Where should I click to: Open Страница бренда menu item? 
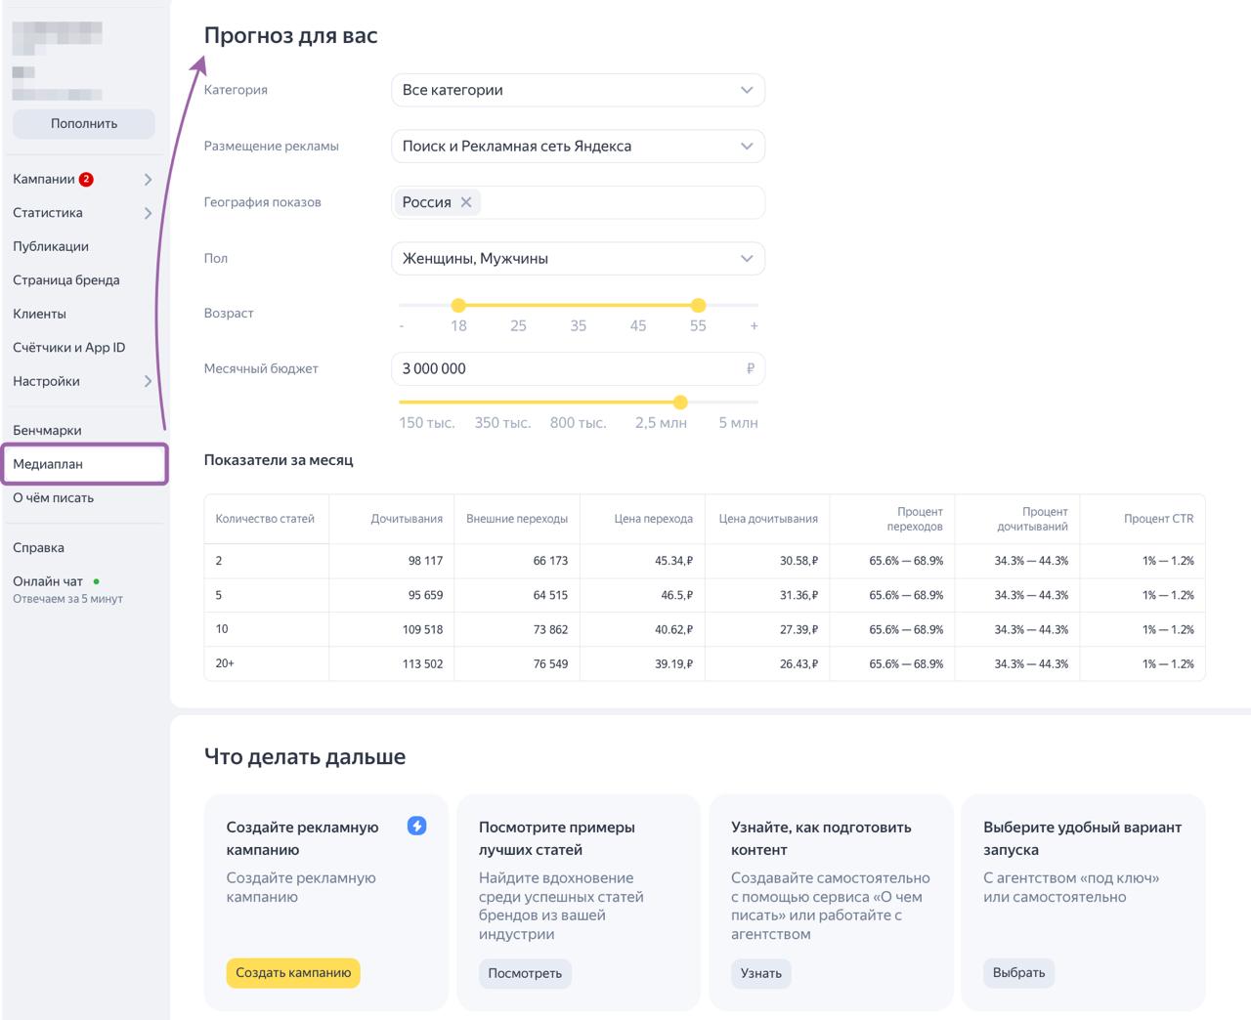pyautogui.click(x=66, y=280)
